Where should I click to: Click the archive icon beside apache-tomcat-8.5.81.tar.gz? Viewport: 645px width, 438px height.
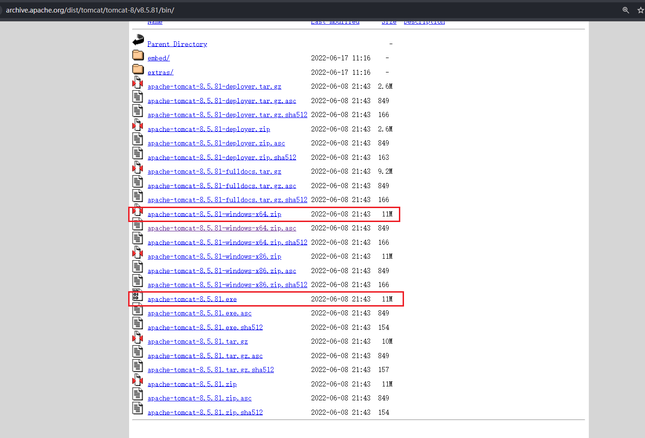tap(137, 338)
